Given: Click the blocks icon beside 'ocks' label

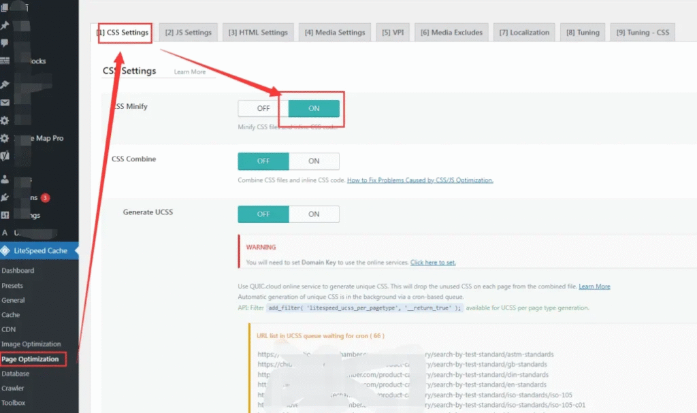Looking at the screenshot, I should click(x=5, y=61).
